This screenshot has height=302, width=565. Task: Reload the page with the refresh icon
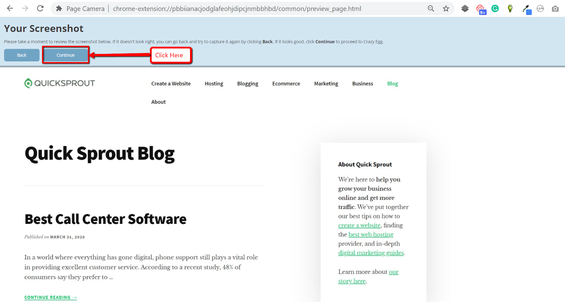point(40,8)
